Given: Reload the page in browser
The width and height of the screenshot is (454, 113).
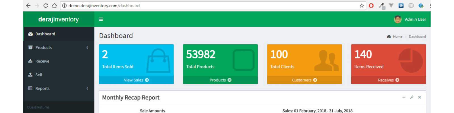Looking at the screenshot, I should [x=46, y=6].
